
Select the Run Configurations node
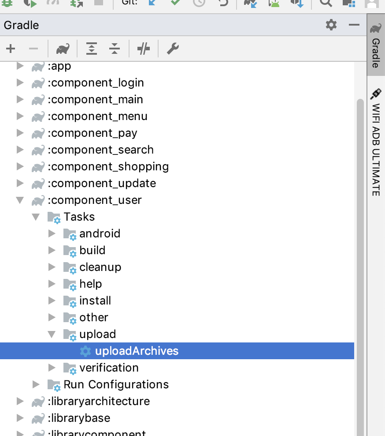pyautogui.click(x=116, y=384)
